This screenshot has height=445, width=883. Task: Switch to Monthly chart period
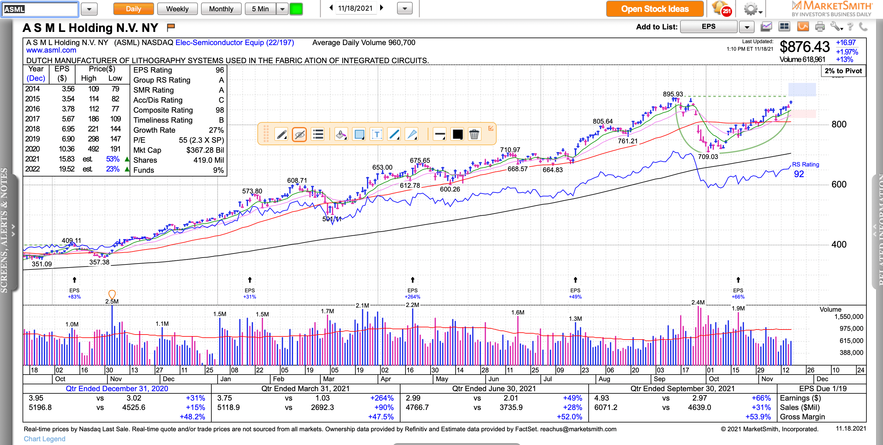coord(221,9)
